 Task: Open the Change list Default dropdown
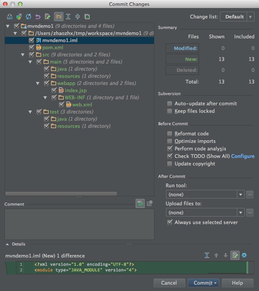pyautogui.click(x=237, y=17)
